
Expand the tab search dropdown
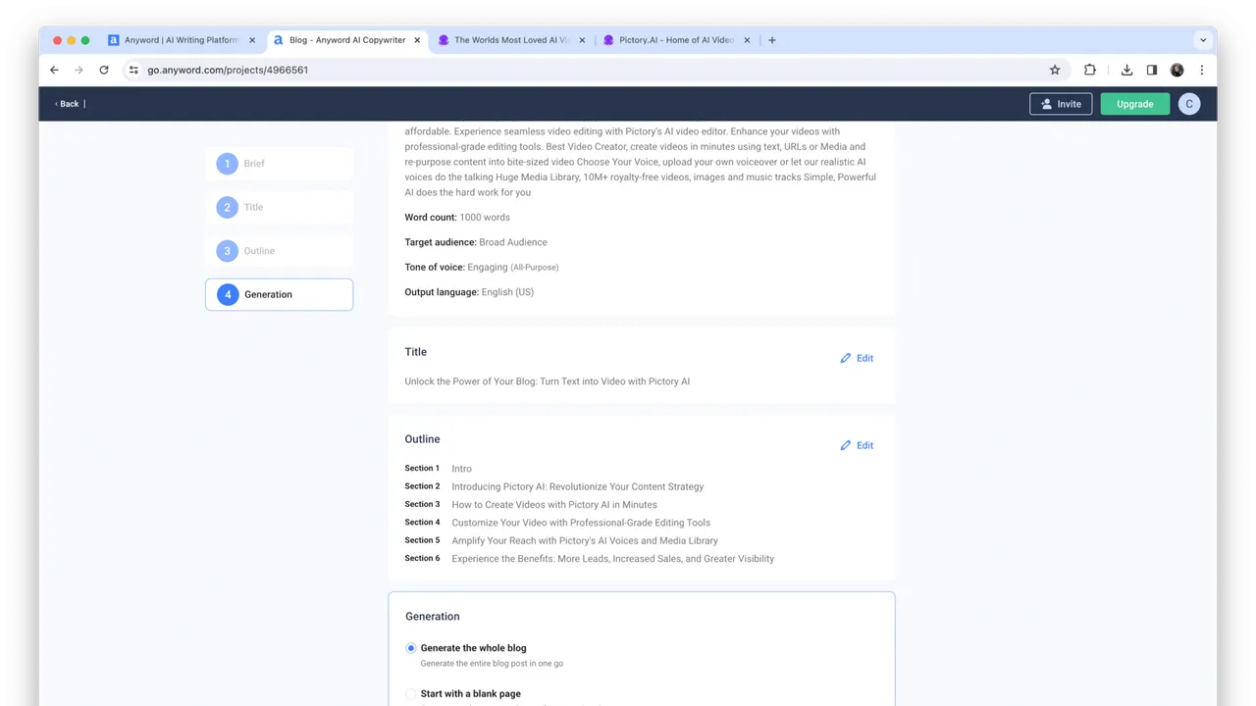(1203, 40)
